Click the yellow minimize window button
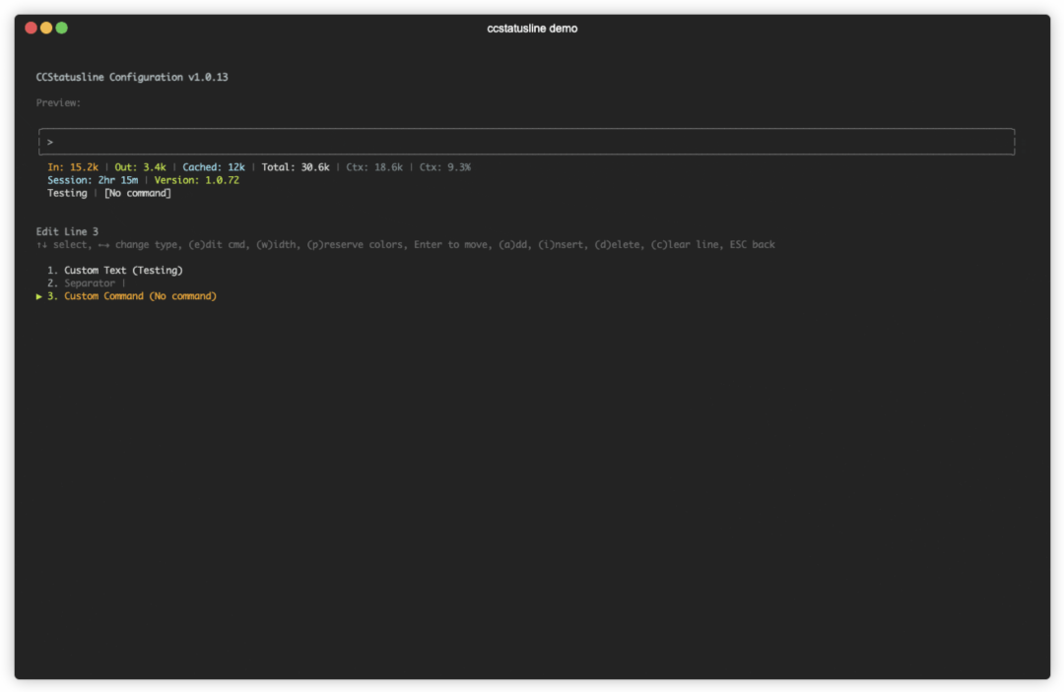 pos(46,28)
